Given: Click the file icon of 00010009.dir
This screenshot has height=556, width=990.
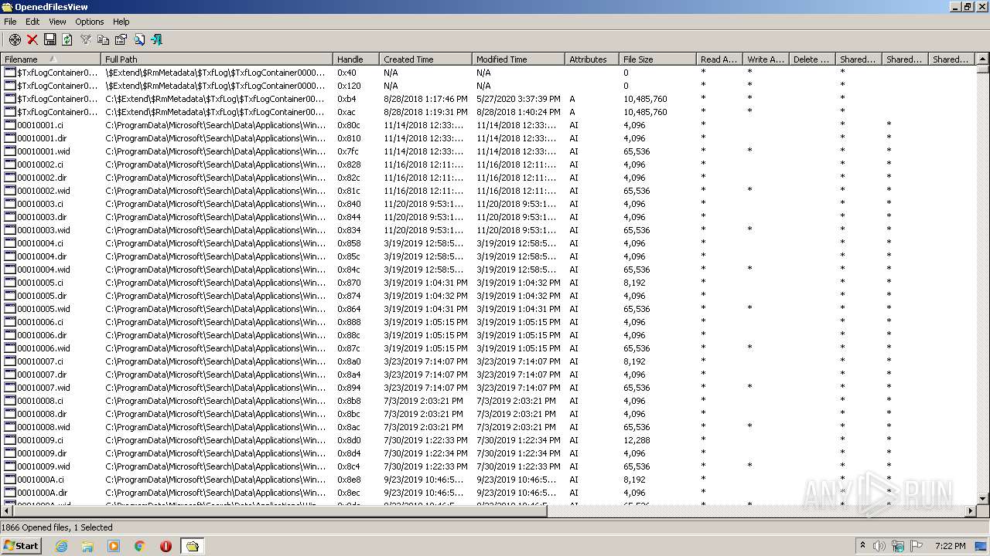Looking at the screenshot, I should click(10, 453).
